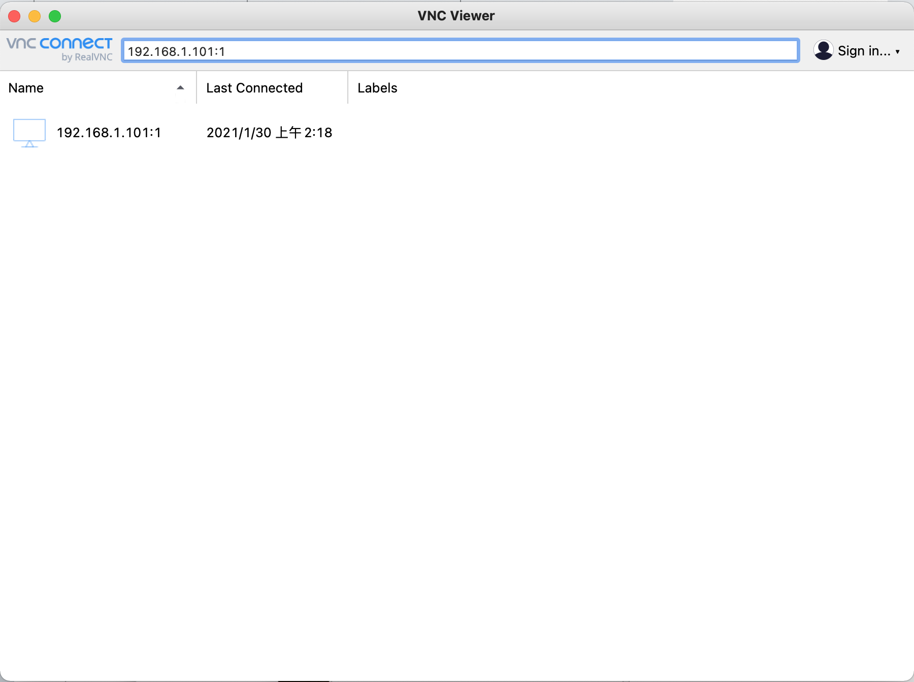The height and width of the screenshot is (682, 914).
Task: Click the Labels column header
Action: coord(377,88)
